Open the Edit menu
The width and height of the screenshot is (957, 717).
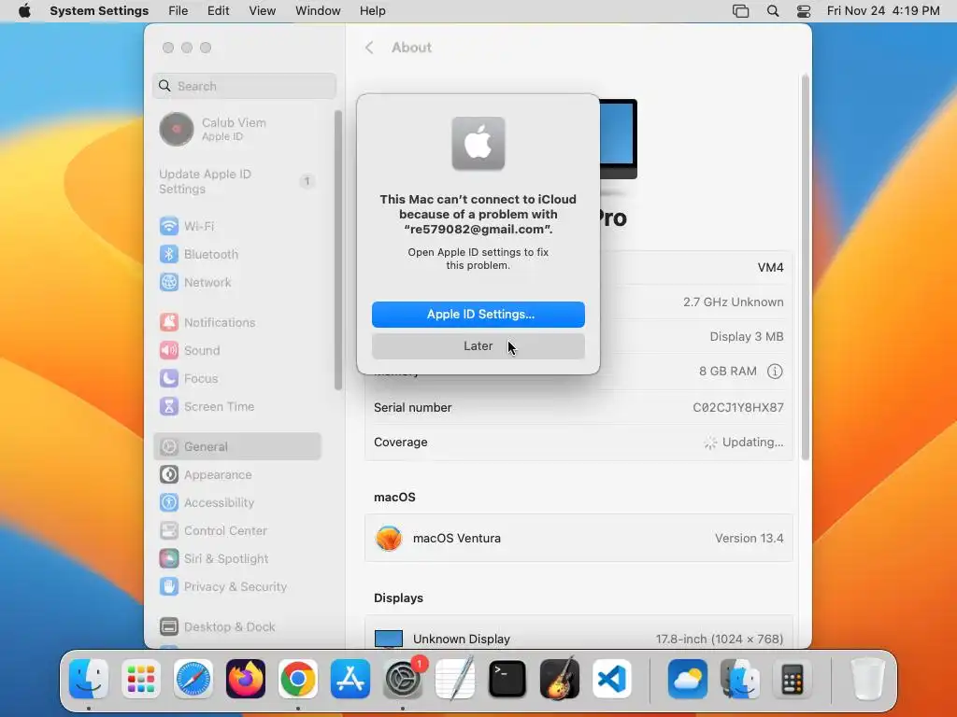tap(218, 11)
